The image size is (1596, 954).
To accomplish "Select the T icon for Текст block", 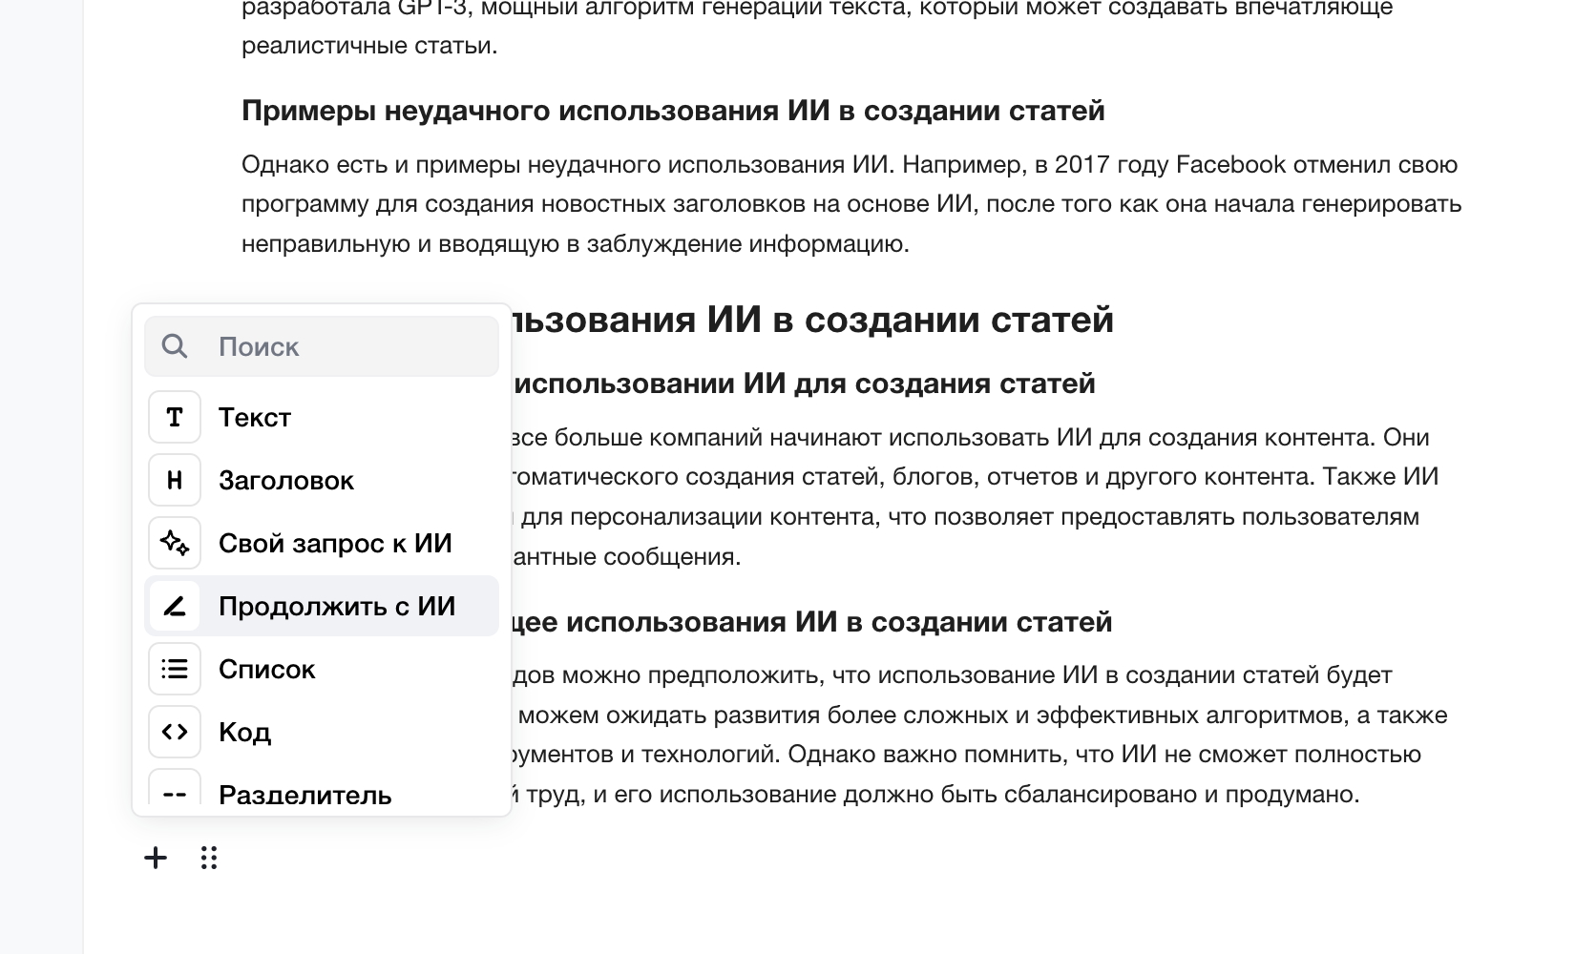I will pos(175,418).
